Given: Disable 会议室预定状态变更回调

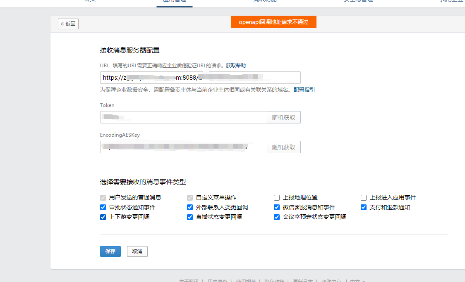Looking at the screenshot, I should tap(276, 216).
